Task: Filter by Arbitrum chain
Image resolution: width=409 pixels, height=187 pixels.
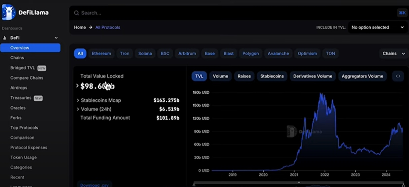Action: [188, 54]
